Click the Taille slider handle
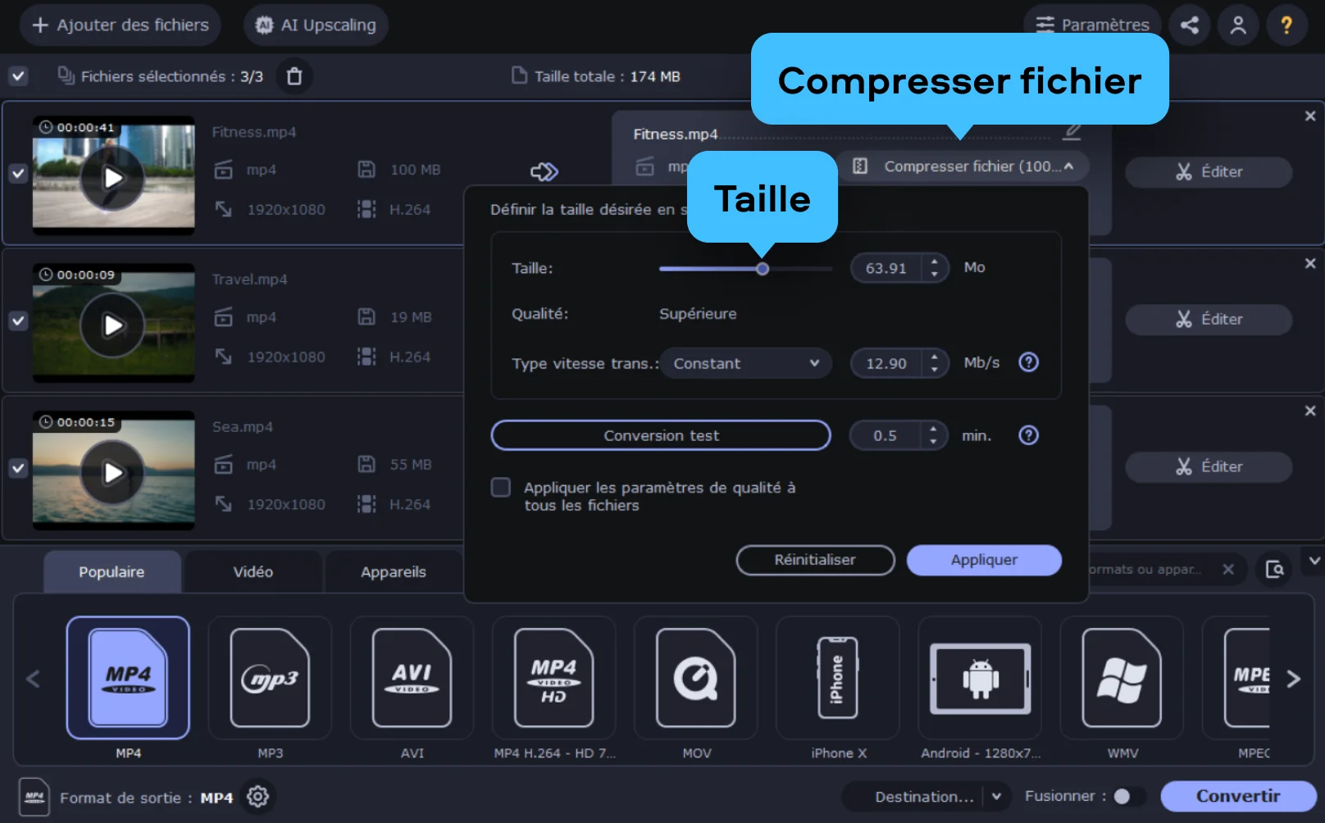Screen dimensions: 1325x823 coord(763,269)
